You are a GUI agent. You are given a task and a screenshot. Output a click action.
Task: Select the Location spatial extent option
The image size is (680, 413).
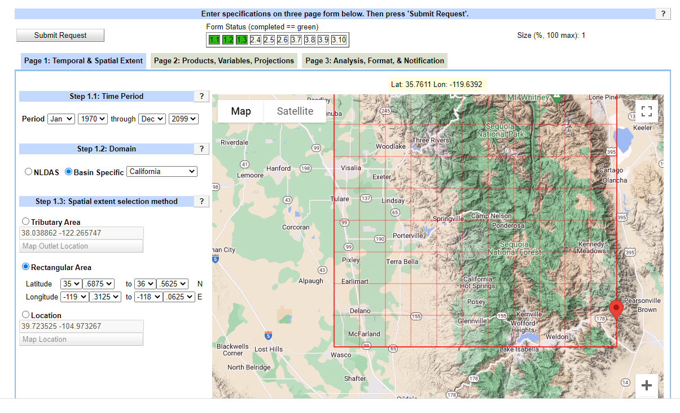click(25, 315)
